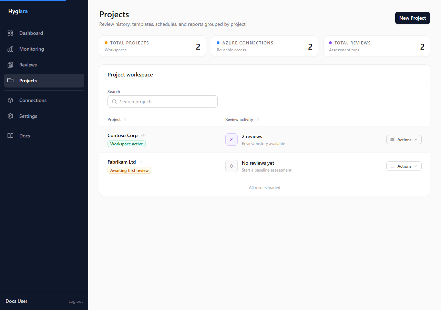The image size is (441, 310).
Task: Click the Review activity column header
Action: click(x=239, y=119)
